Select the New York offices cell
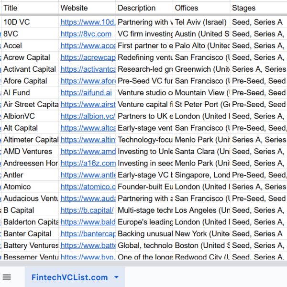The height and width of the screenshot is (287, 287). pos(201,234)
